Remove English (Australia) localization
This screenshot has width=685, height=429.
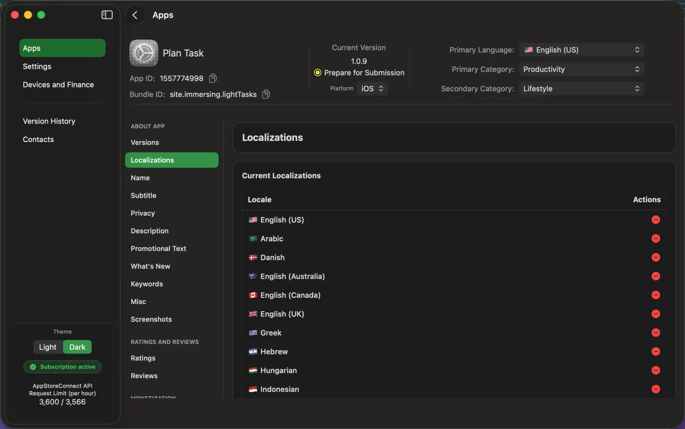pyautogui.click(x=656, y=276)
